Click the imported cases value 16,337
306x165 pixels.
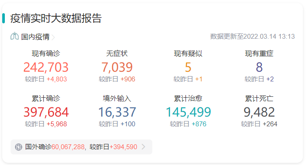[x=117, y=112]
